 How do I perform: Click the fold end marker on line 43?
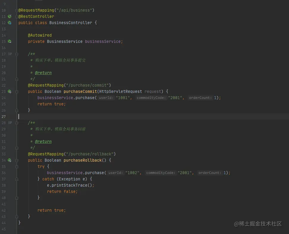click(17, 217)
